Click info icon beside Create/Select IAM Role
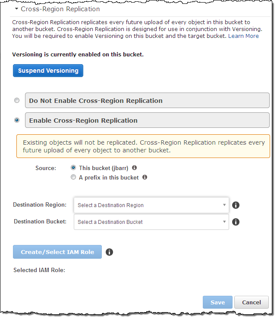 (x=109, y=252)
